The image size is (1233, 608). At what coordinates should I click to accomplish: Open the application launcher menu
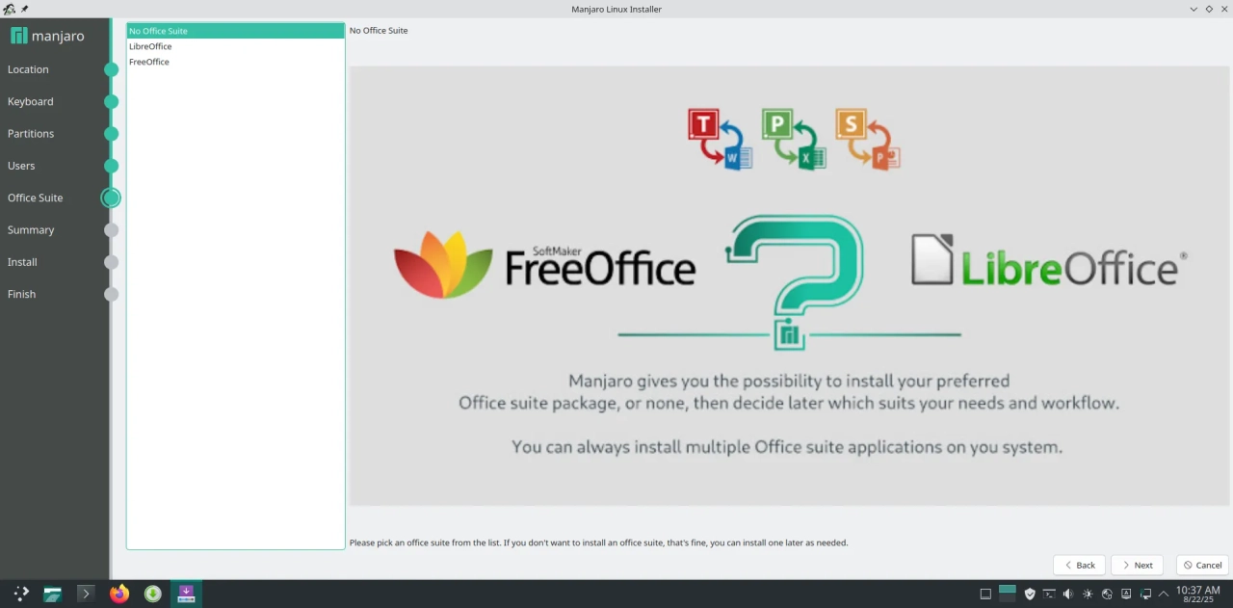click(21, 594)
